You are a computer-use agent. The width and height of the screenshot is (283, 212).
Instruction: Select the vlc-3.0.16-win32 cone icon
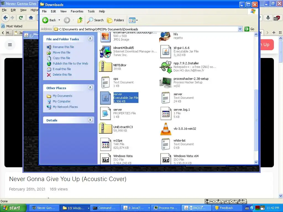coord(166,129)
